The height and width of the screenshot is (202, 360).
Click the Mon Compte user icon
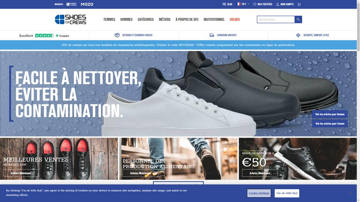point(277,4)
